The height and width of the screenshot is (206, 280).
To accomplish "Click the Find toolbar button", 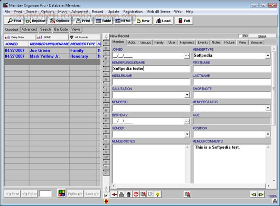I will [14, 21].
